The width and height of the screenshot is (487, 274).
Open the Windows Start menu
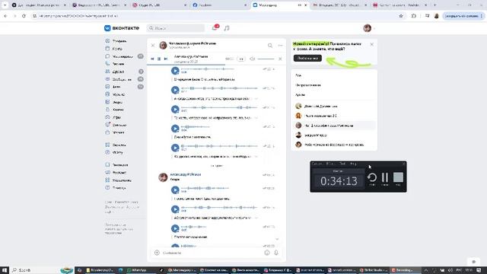click(5, 270)
